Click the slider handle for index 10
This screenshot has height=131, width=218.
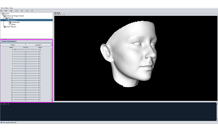coord(26,73)
